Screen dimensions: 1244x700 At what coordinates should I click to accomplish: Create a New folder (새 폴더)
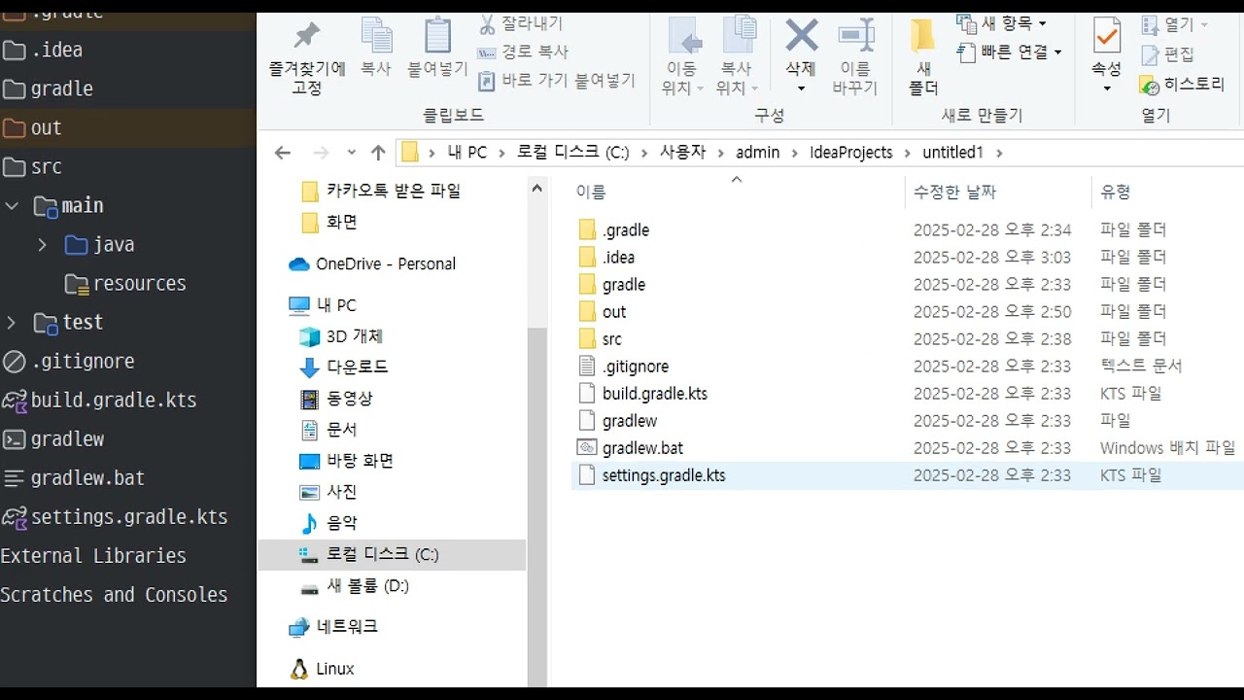pyautogui.click(x=923, y=57)
